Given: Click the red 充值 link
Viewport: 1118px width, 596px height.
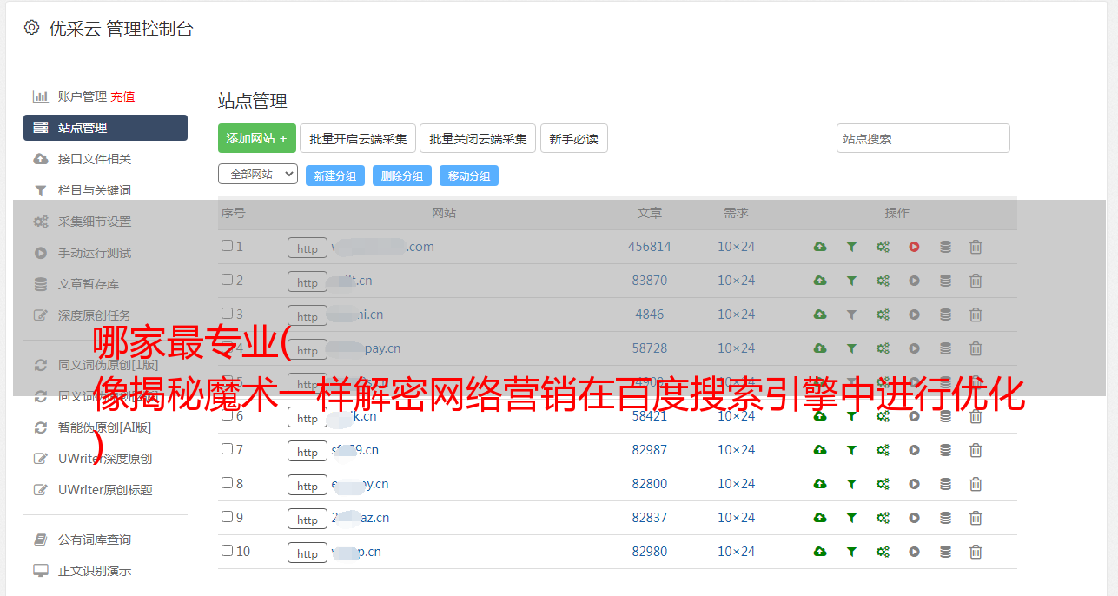Looking at the screenshot, I should pyautogui.click(x=122, y=96).
